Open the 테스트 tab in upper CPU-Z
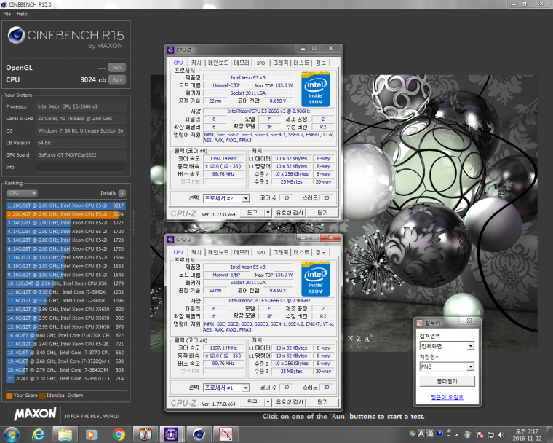The image size is (553, 443). [x=301, y=63]
